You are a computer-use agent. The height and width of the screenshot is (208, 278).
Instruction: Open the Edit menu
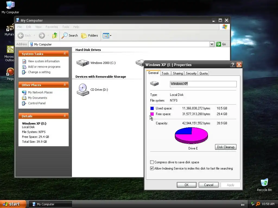pyautogui.click(x=29, y=27)
